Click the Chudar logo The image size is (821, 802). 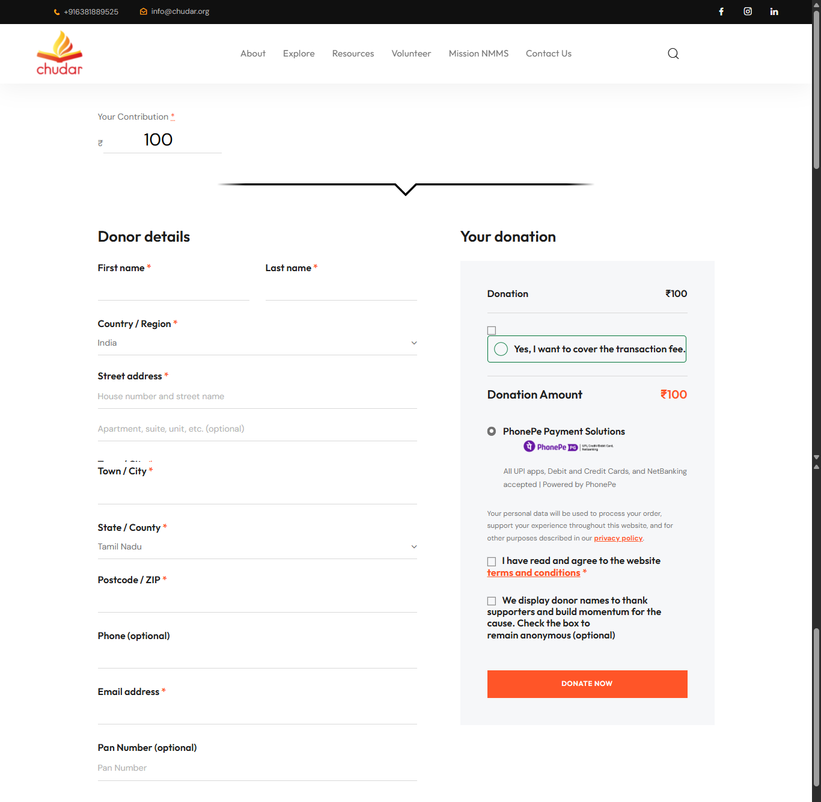(x=60, y=54)
